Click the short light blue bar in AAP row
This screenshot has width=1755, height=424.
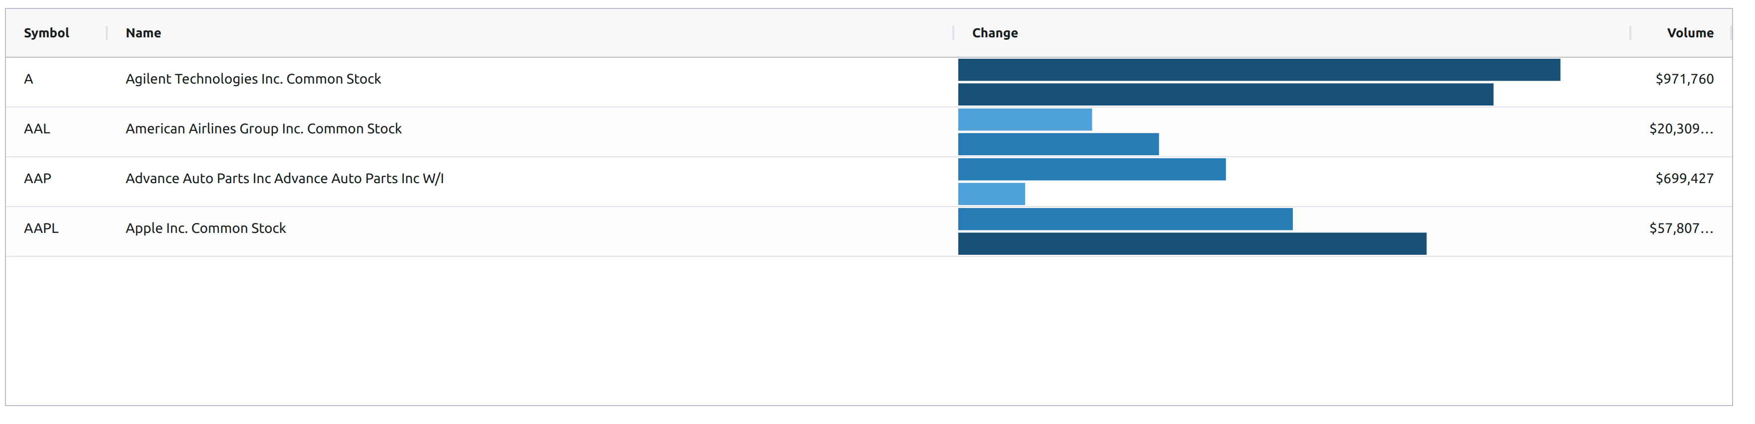pos(991,194)
